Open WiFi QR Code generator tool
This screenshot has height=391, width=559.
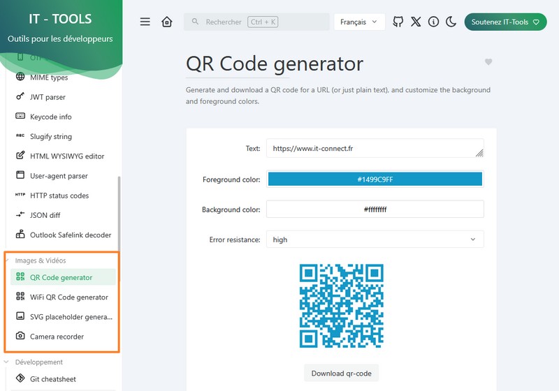pos(68,297)
